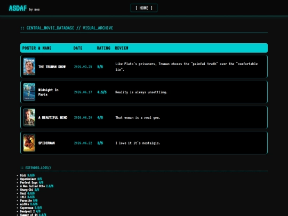Select 'by moe' text beside ASDAF logo

click(x=34, y=10)
